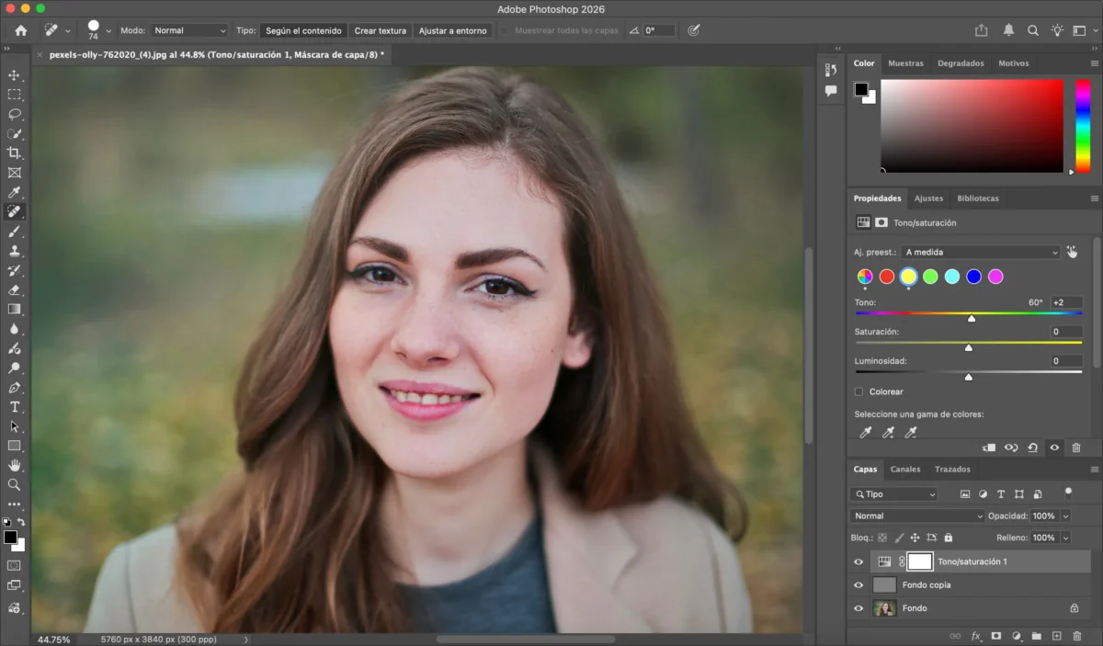Image resolution: width=1103 pixels, height=646 pixels.
Task: Select the blue color range swatch
Action: (973, 277)
